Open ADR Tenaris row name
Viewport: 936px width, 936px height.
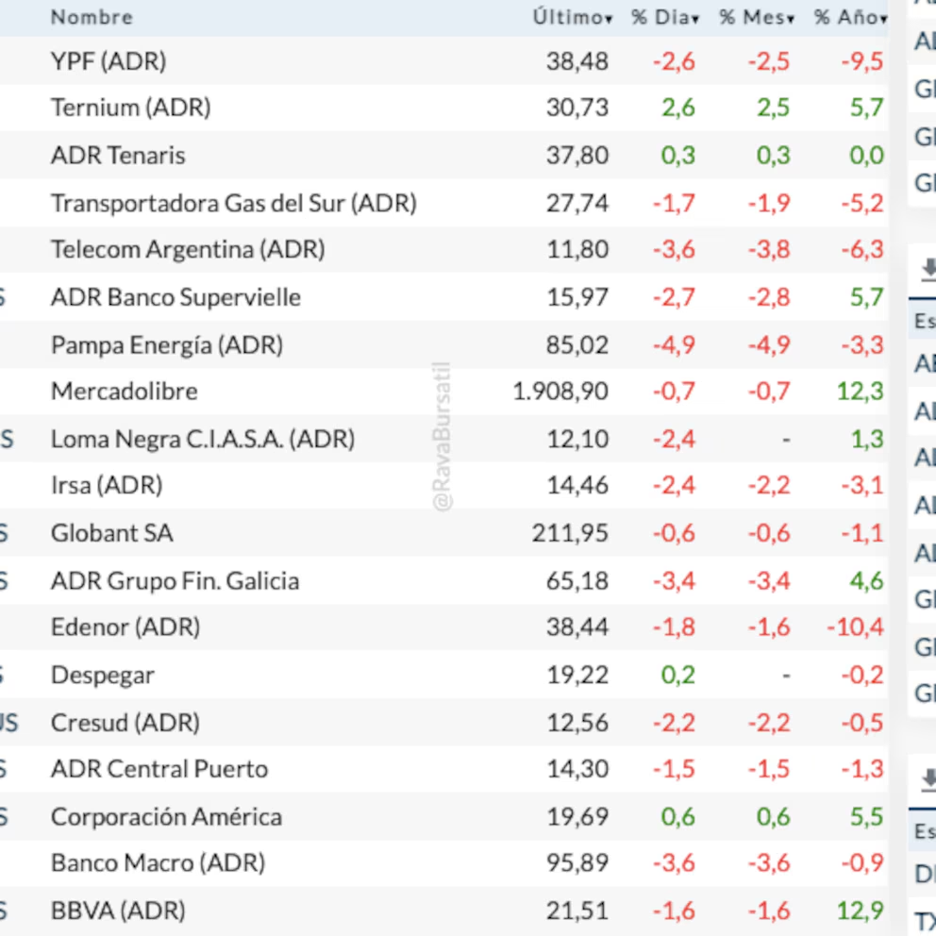tap(118, 155)
